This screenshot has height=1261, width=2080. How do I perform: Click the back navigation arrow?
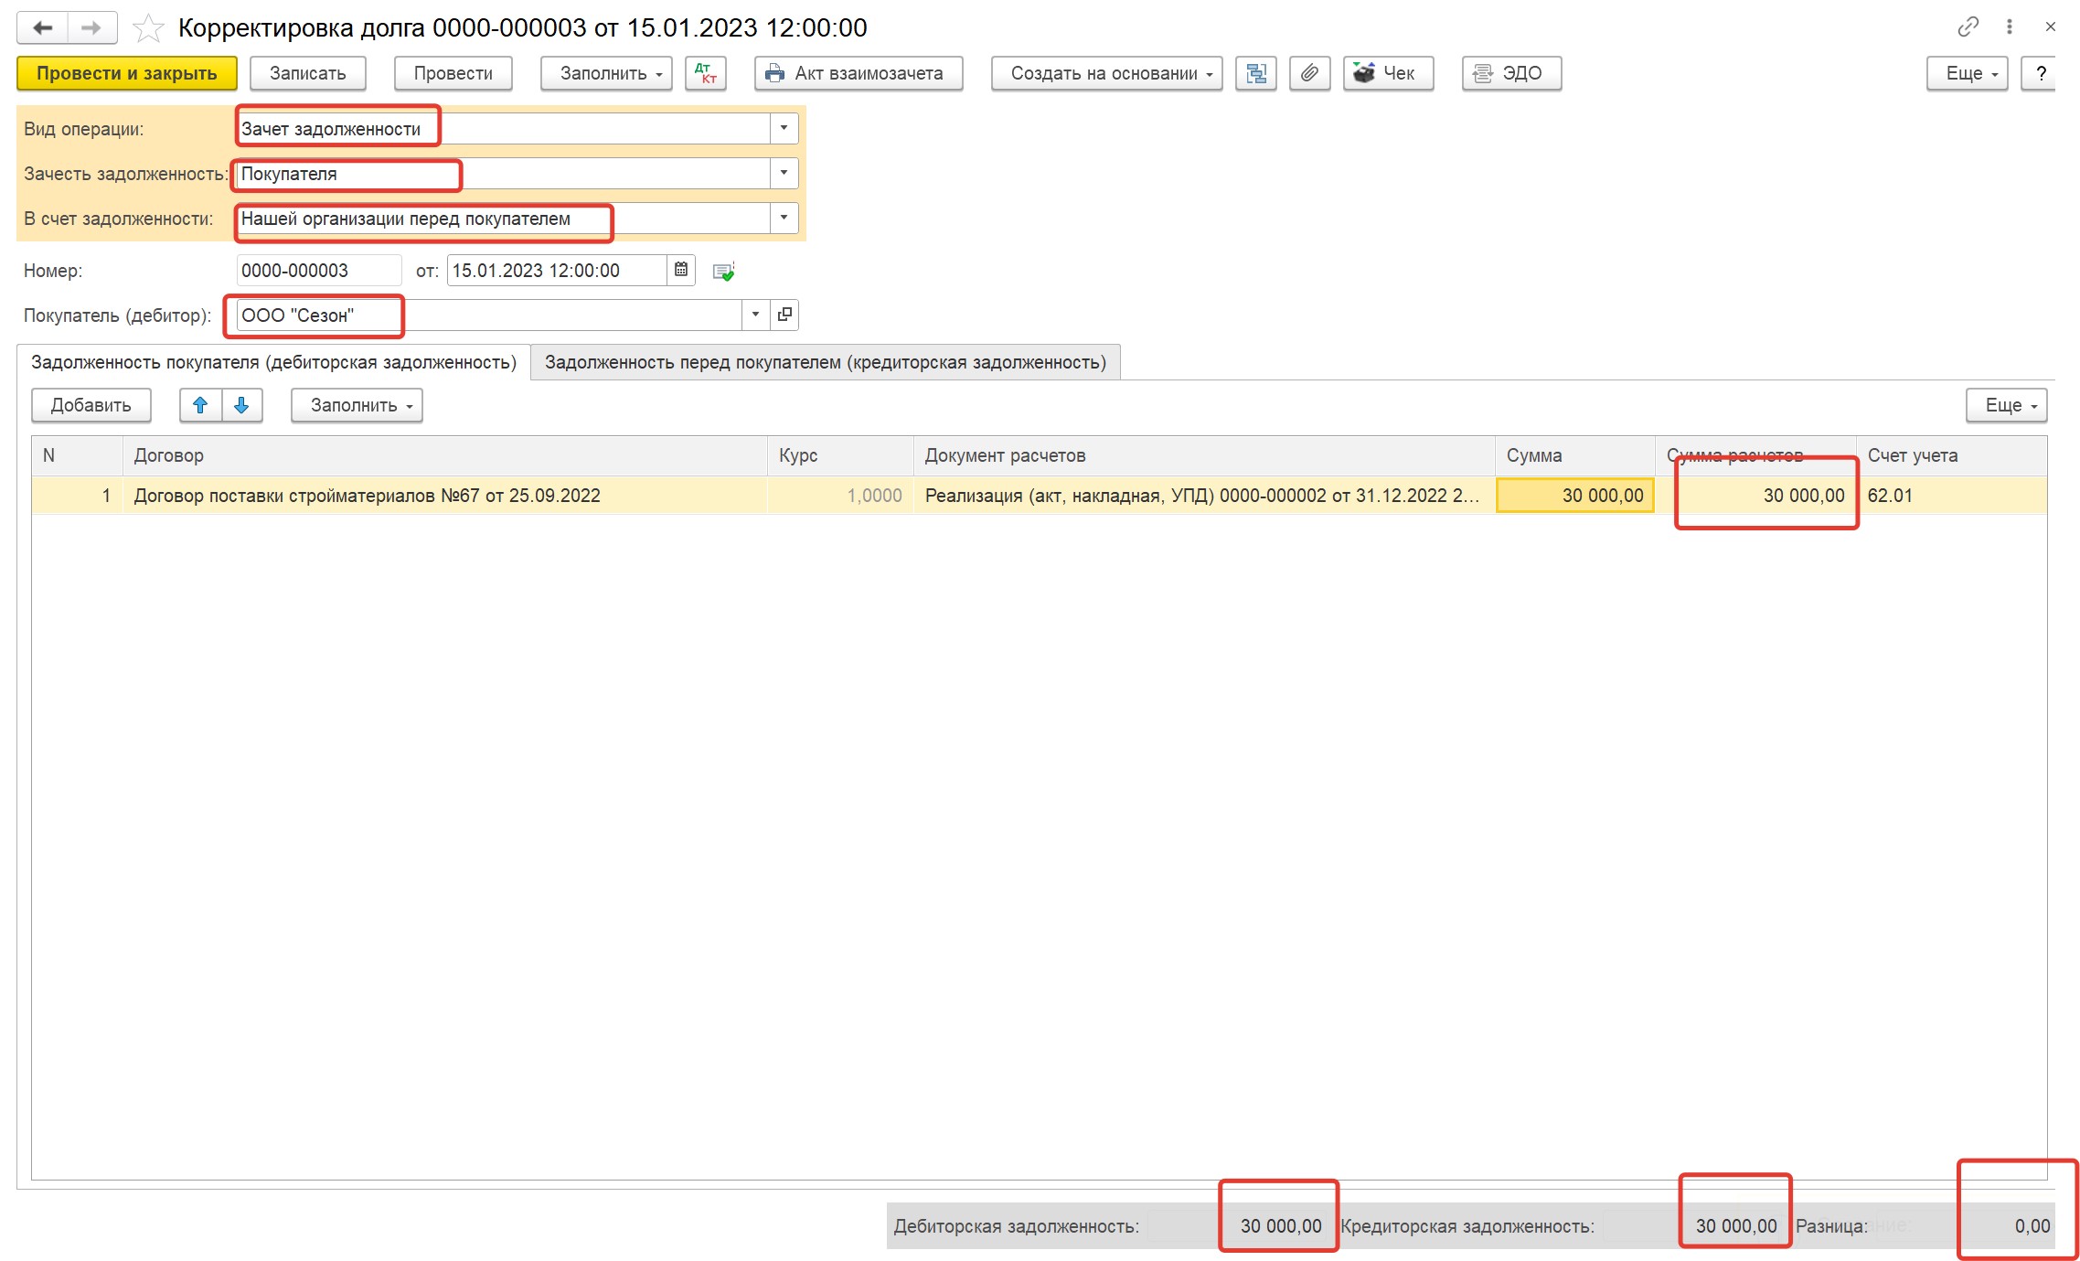(x=42, y=27)
